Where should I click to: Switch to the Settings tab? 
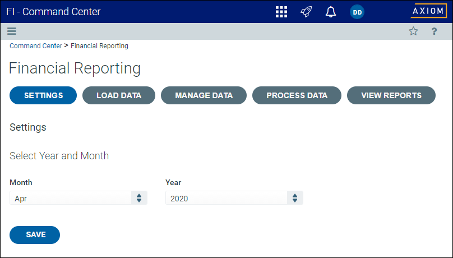tap(43, 95)
